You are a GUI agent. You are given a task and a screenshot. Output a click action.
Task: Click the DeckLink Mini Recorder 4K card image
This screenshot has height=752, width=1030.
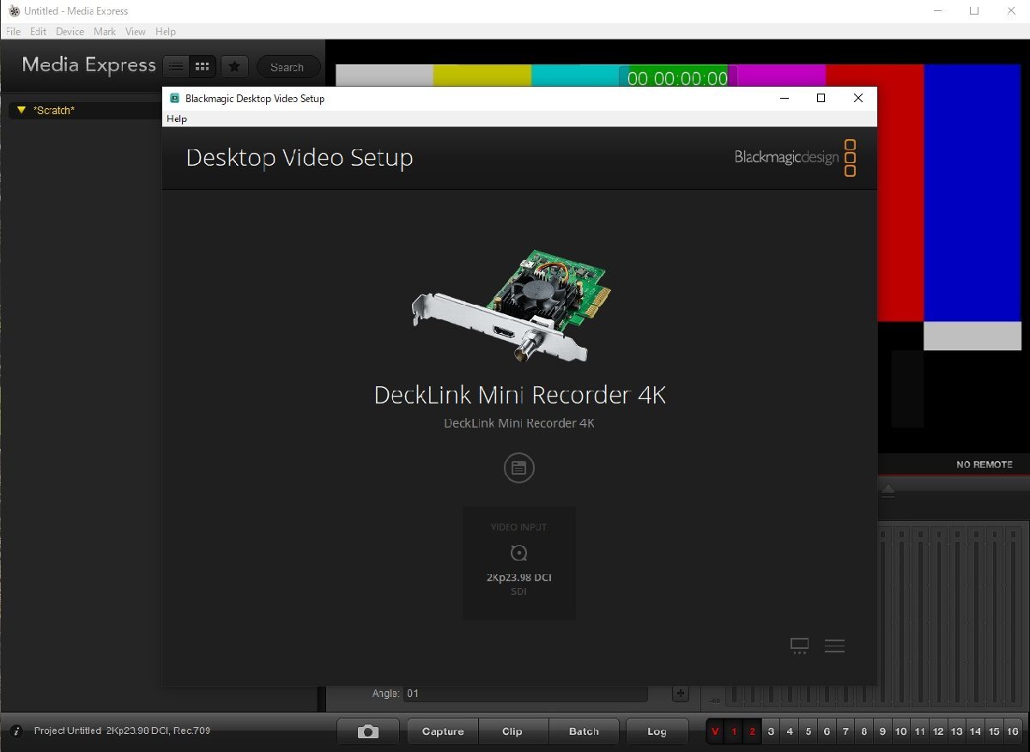coord(511,306)
